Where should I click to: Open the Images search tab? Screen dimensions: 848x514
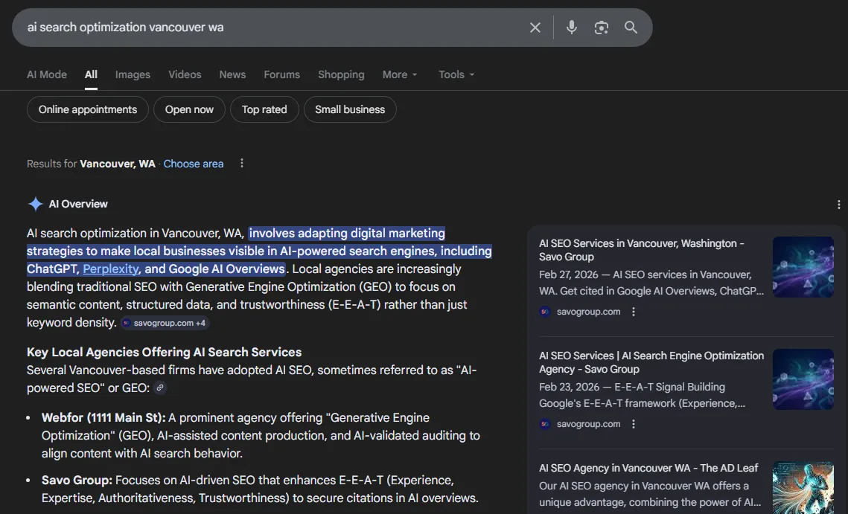pos(132,74)
